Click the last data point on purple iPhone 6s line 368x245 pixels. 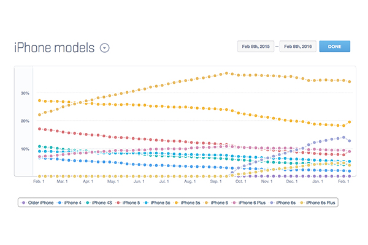click(349, 141)
